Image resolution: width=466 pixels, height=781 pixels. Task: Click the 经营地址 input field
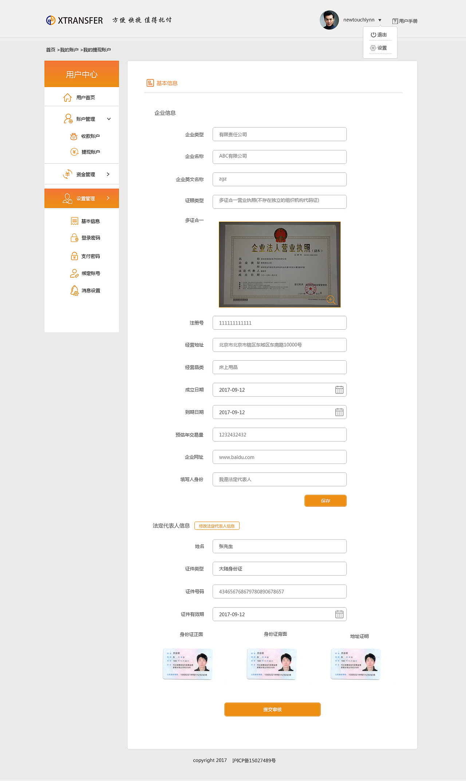click(280, 345)
